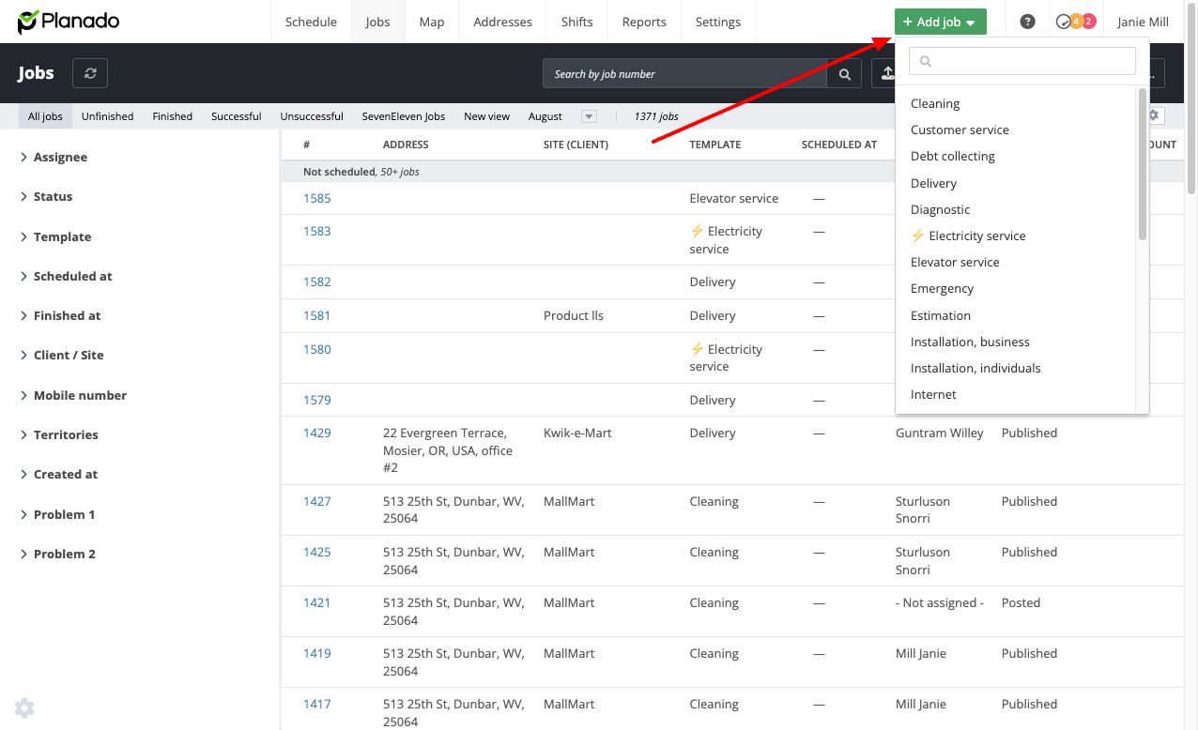Expand the Client / Site filter
Screen dimensions: 1198x730
61,355
